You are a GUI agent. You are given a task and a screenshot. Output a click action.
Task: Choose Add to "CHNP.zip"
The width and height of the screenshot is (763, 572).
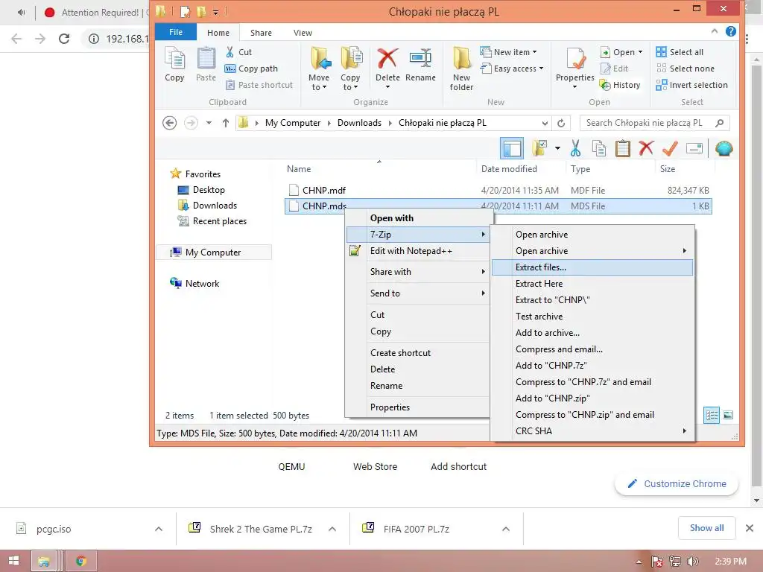(592, 398)
